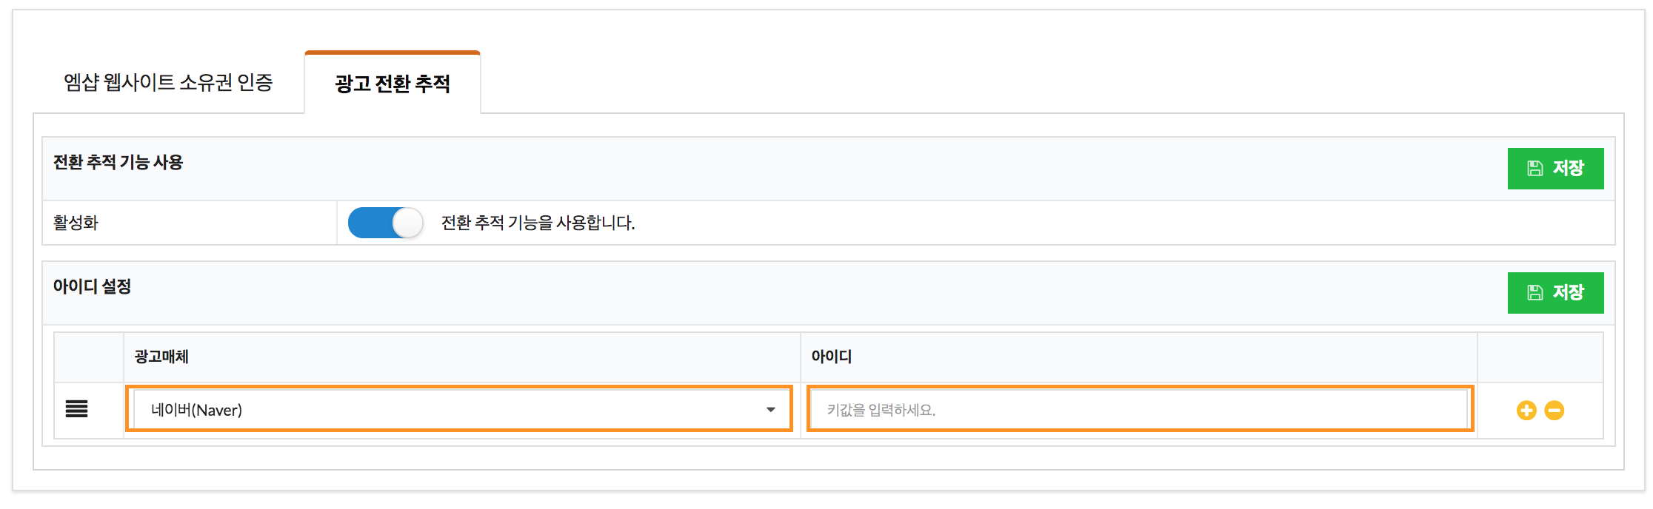Click the row drag handle icon
The height and width of the screenshot is (509, 1653).
tap(77, 409)
